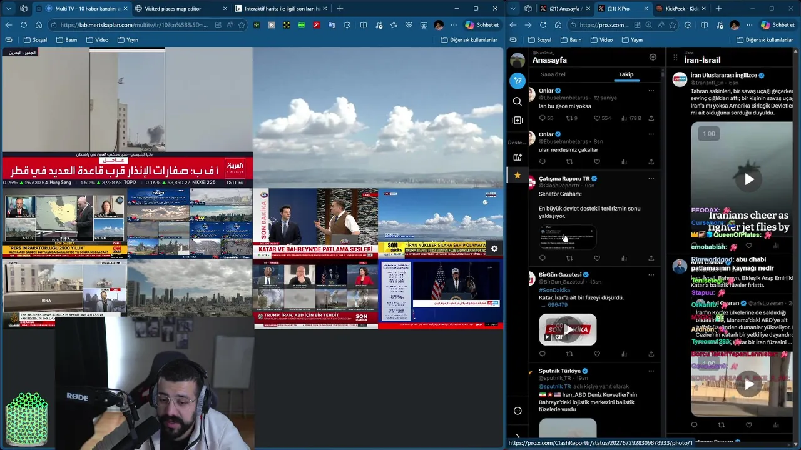Retweet the 'lan bu gece mi yoksa' post

tap(569, 118)
